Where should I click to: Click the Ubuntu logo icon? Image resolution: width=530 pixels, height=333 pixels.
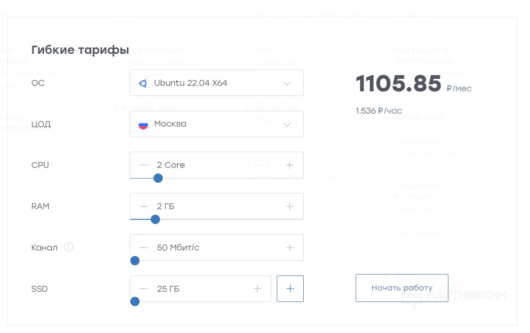(x=143, y=83)
